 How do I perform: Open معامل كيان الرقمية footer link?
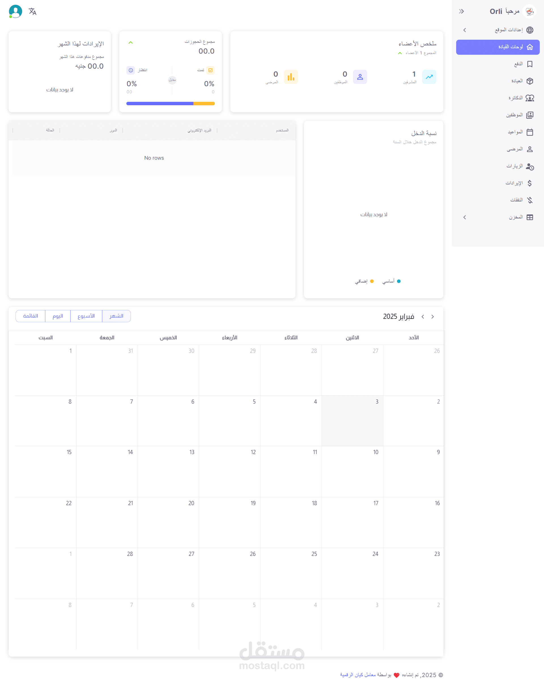[x=358, y=675]
